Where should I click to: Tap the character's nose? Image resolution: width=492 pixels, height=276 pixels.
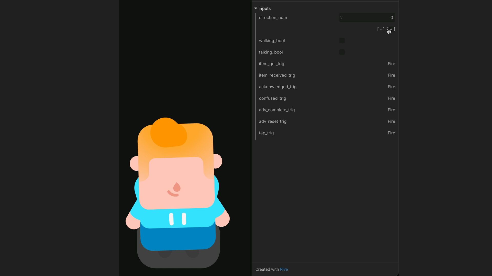(x=177, y=187)
